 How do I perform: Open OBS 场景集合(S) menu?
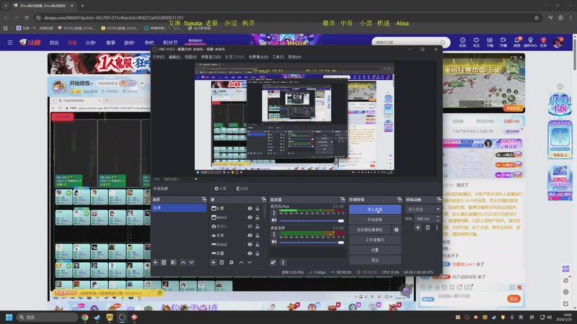[x=258, y=57]
